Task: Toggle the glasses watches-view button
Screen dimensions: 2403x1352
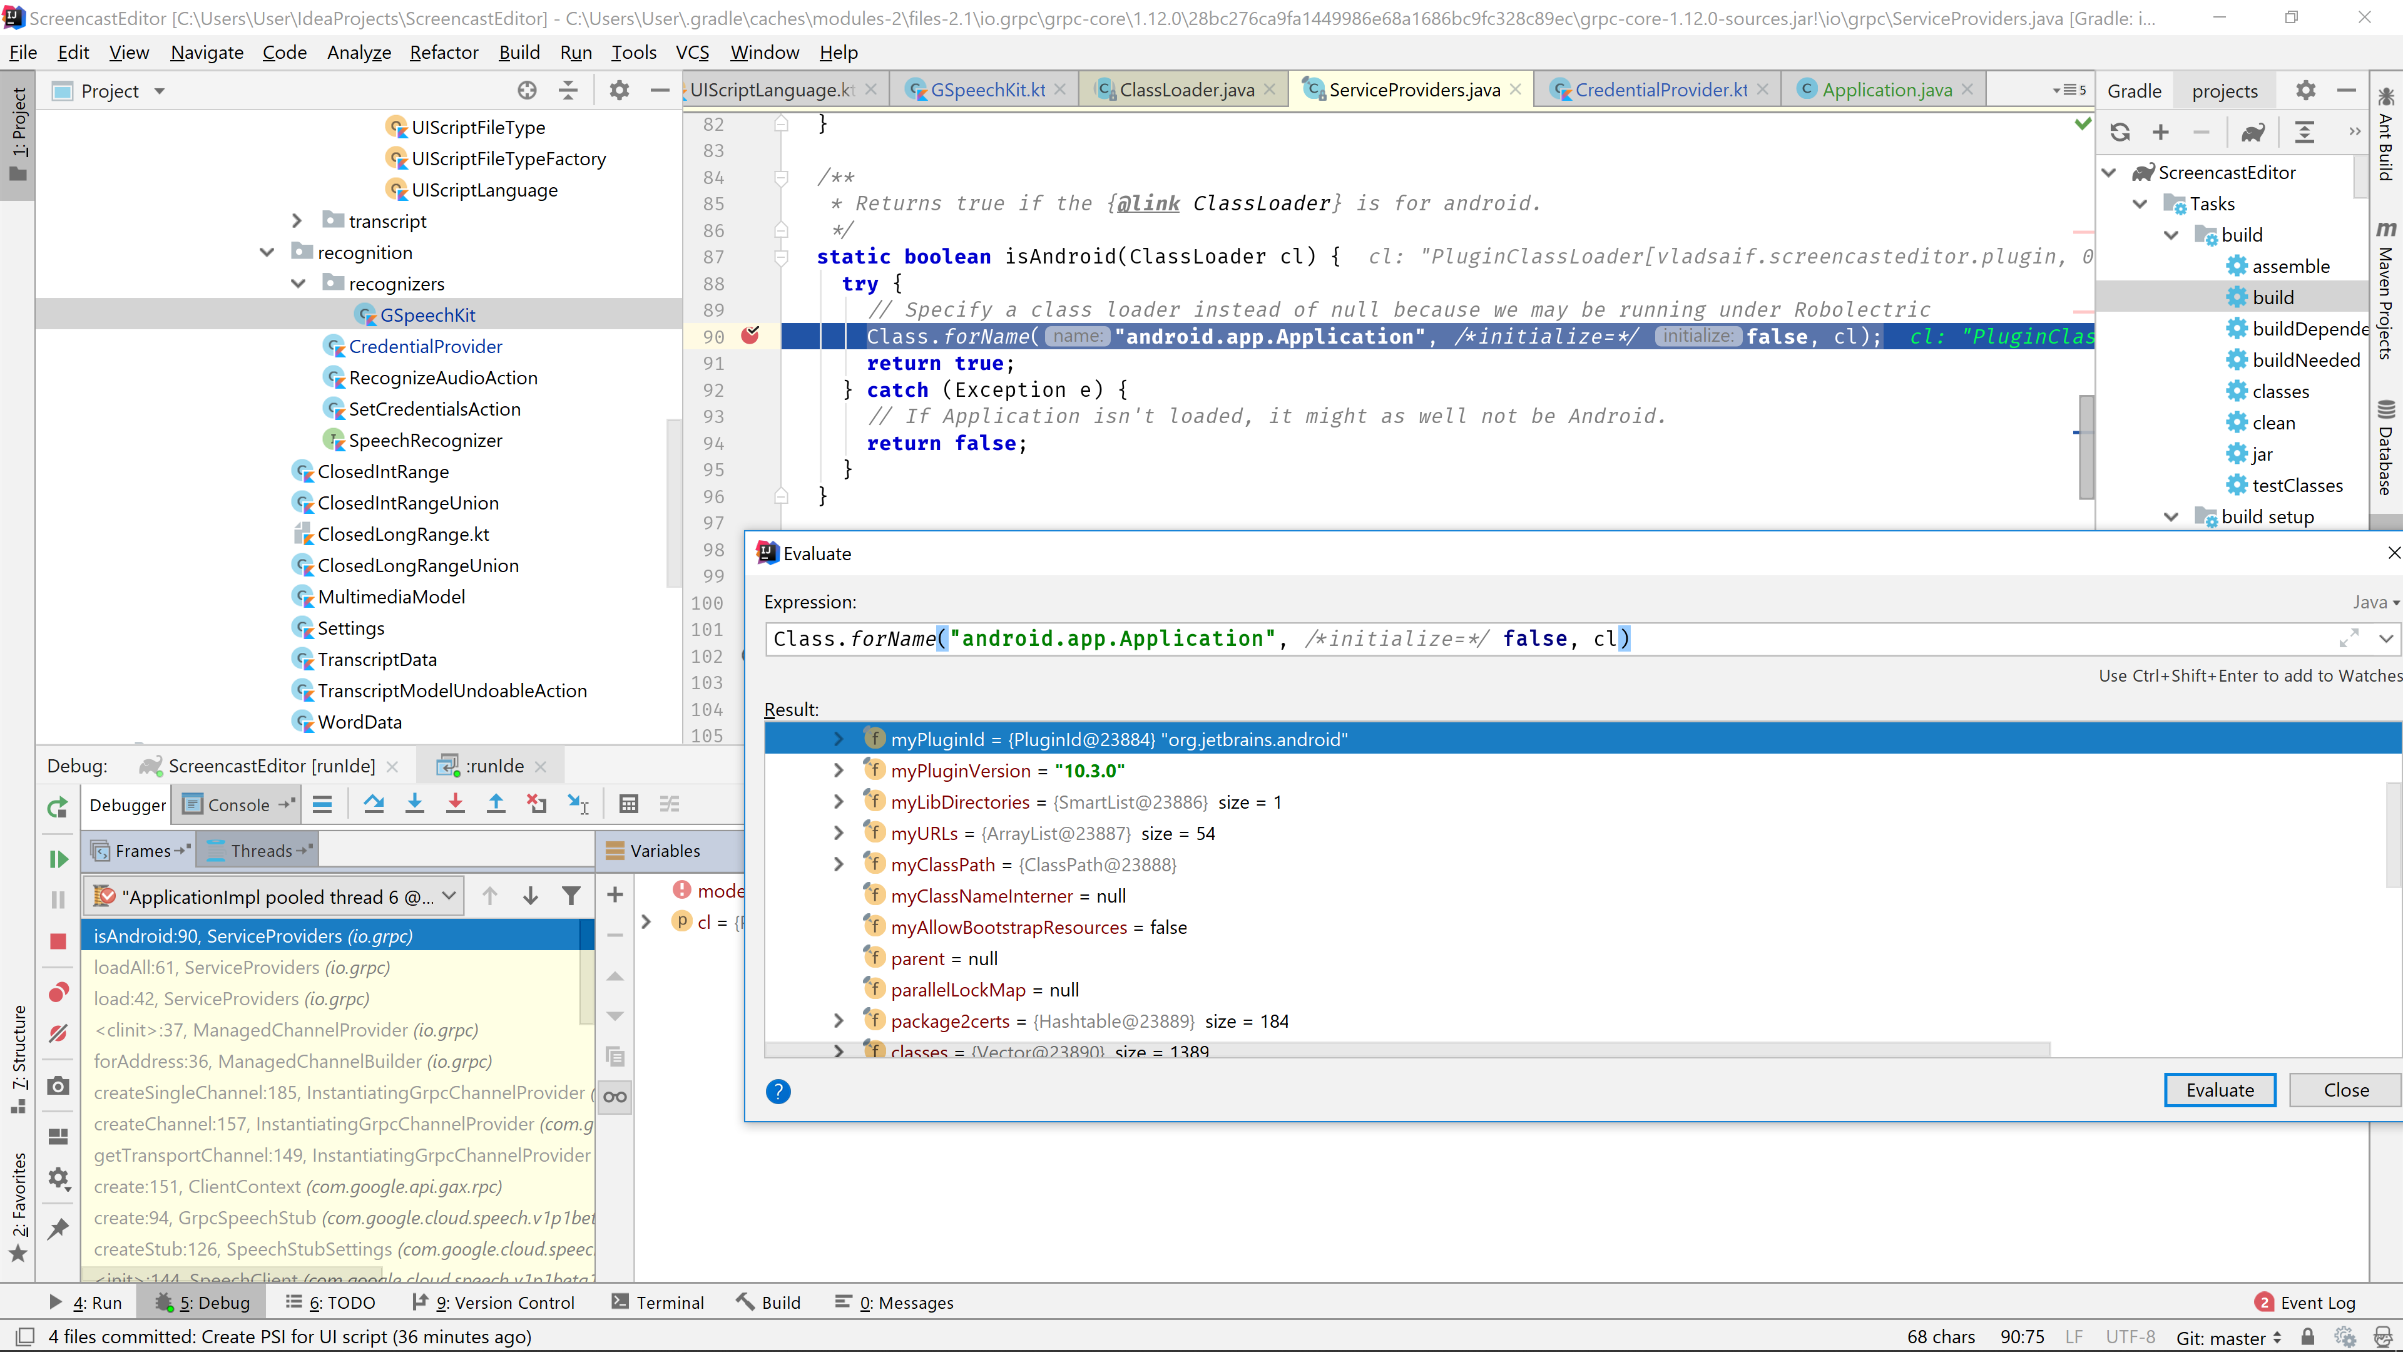Action: pos(615,1097)
